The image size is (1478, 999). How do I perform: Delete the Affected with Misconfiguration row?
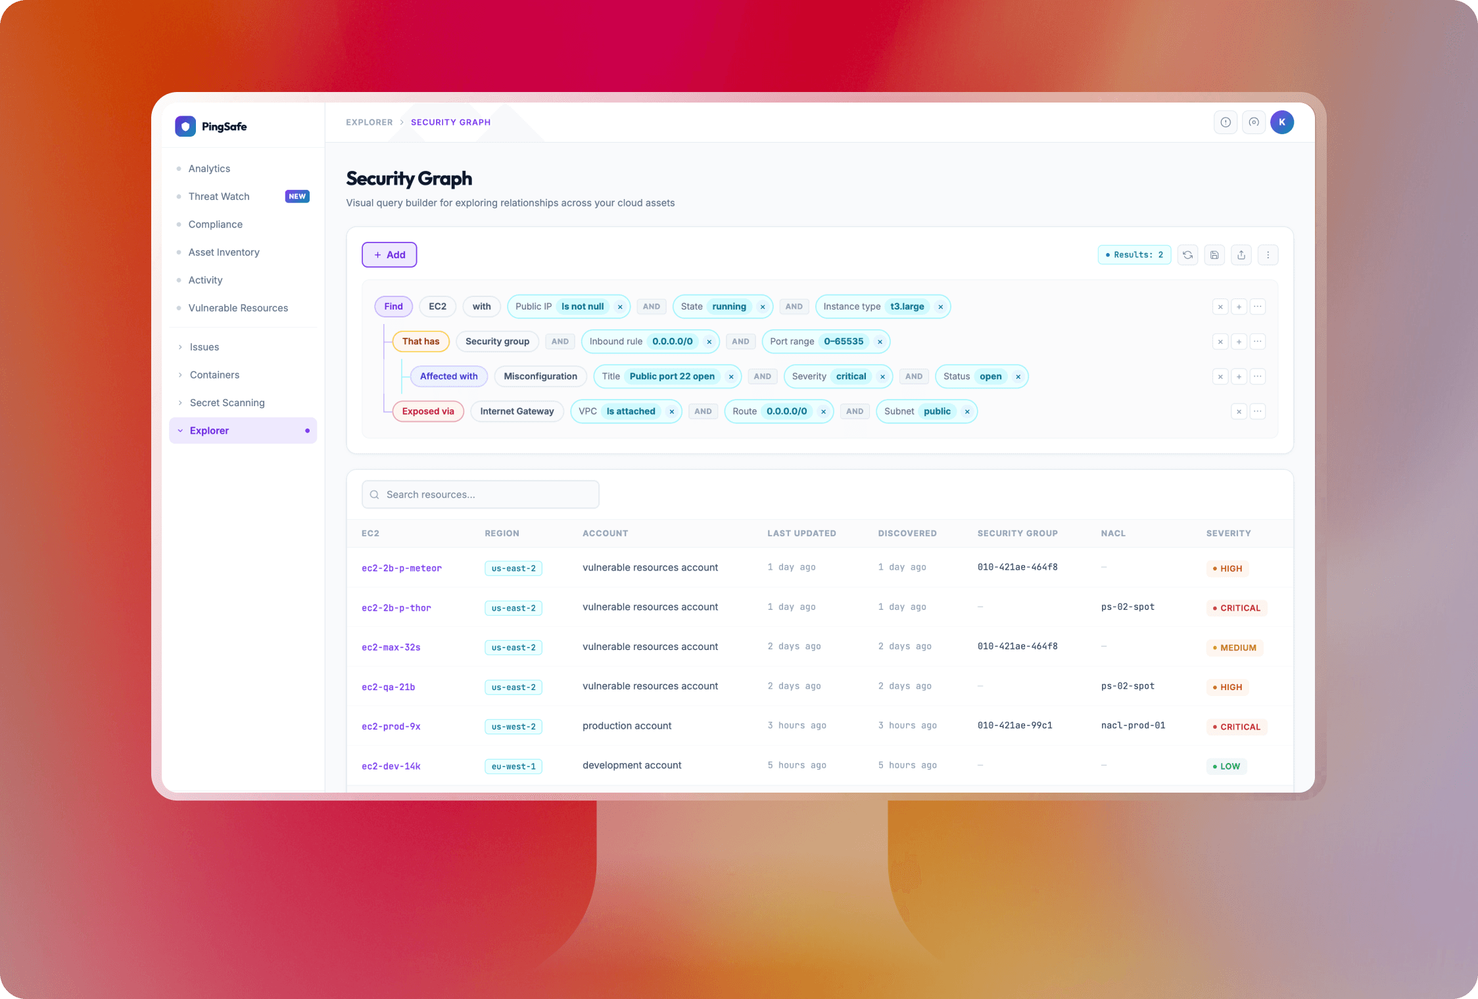click(1220, 377)
